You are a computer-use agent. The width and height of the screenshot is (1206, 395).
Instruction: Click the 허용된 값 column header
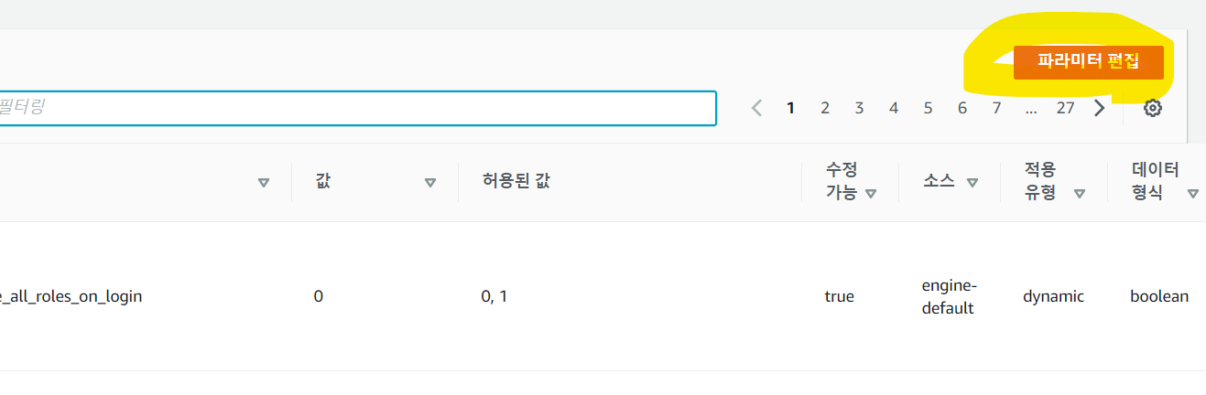pos(516,181)
